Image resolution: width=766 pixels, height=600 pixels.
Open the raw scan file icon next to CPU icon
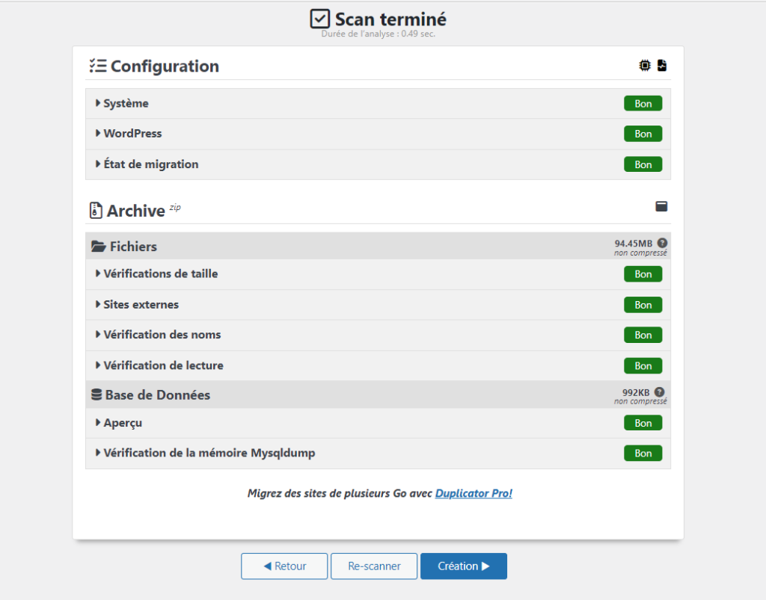[x=661, y=65]
